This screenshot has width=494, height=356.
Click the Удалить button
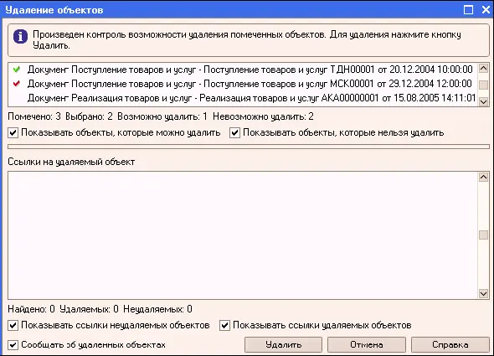pyautogui.click(x=283, y=344)
